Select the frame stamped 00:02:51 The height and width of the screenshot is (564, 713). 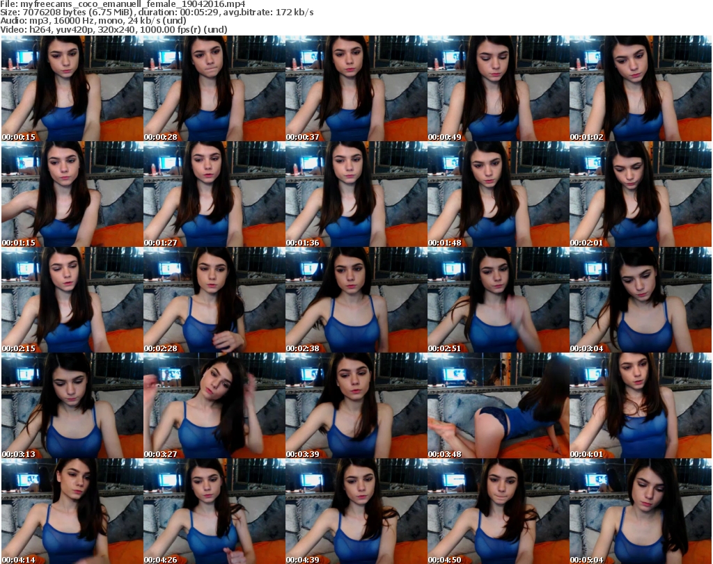tap(499, 300)
